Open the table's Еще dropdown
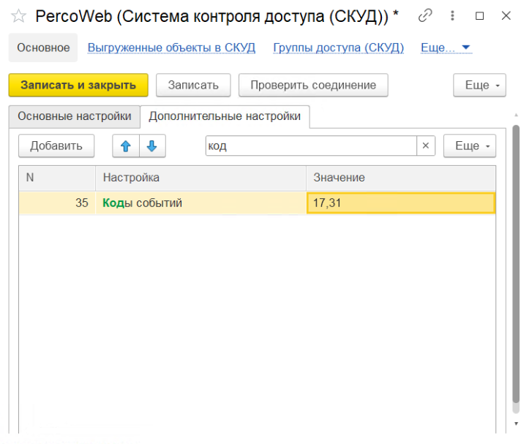 pos(470,146)
